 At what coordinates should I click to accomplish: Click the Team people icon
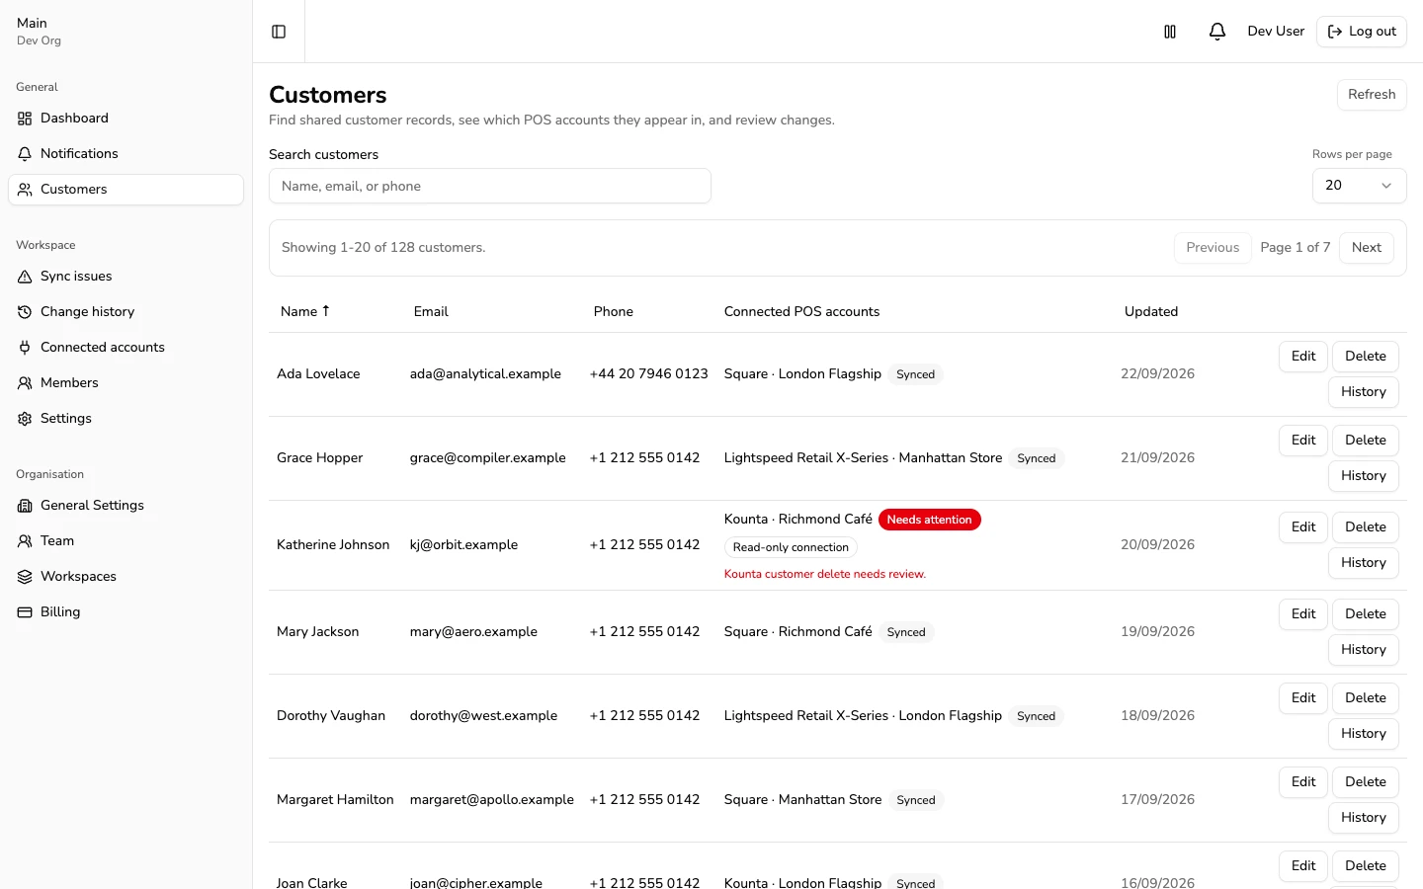pos(25,541)
